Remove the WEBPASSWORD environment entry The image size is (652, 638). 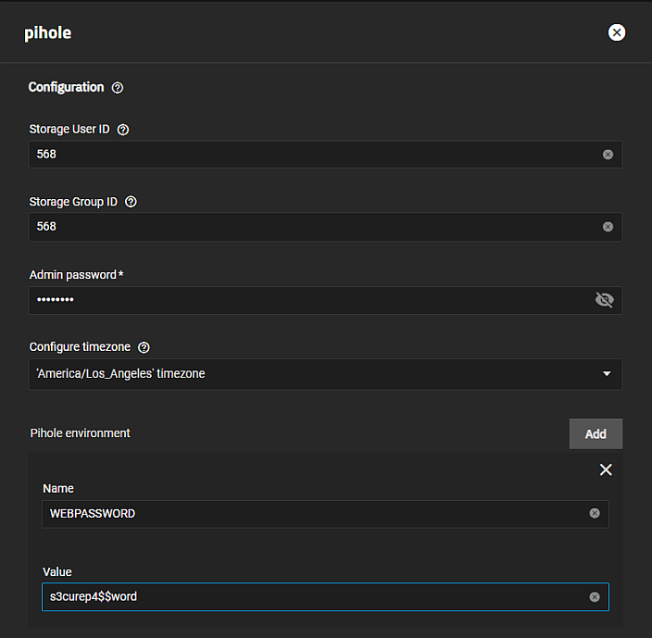pos(606,469)
